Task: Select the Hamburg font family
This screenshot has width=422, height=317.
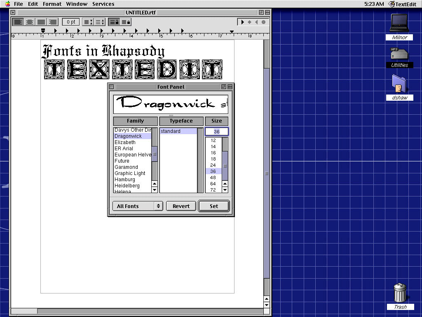Action: pos(132,180)
